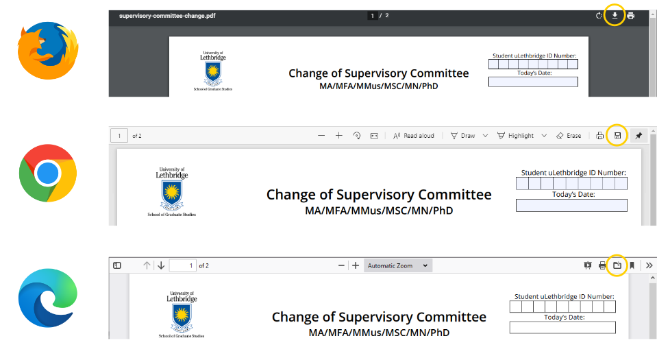Select the Draw tool
657x347 pixels.
coord(462,136)
